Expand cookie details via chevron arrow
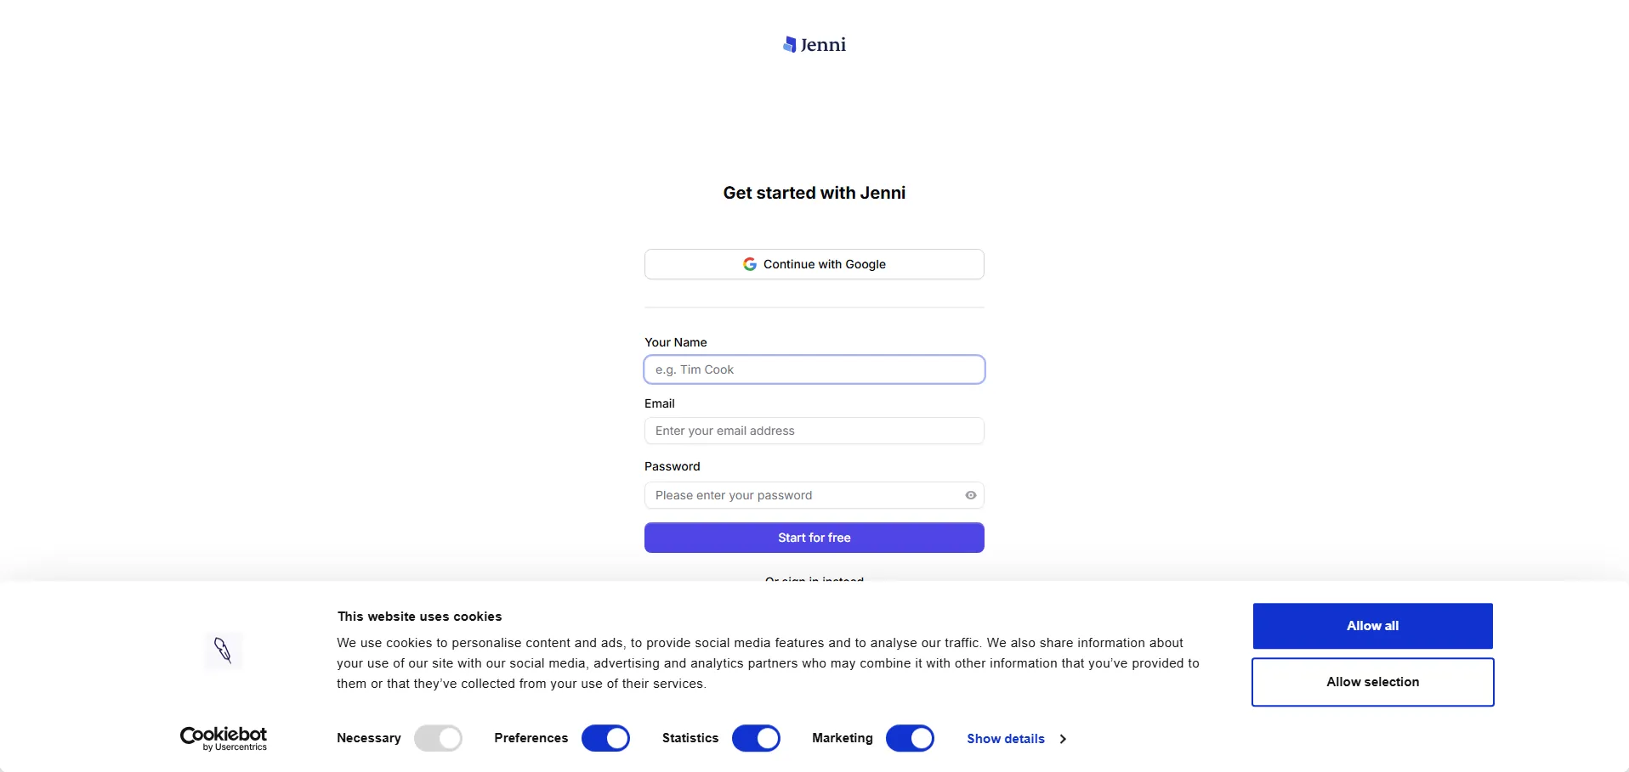 click(1063, 739)
